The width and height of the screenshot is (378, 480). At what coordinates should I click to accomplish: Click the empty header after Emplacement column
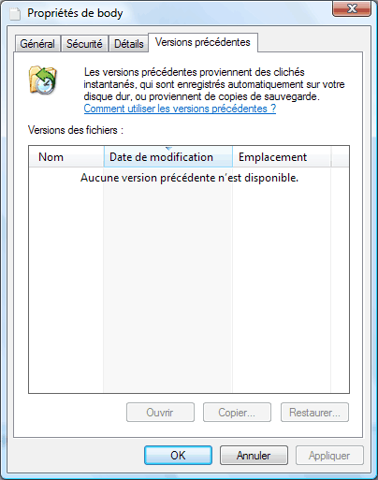click(x=340, y=156)
